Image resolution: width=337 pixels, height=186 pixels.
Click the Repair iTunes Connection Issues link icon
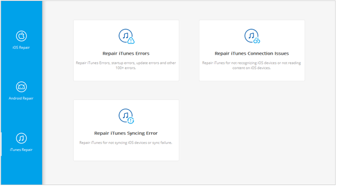pos(252,36)
